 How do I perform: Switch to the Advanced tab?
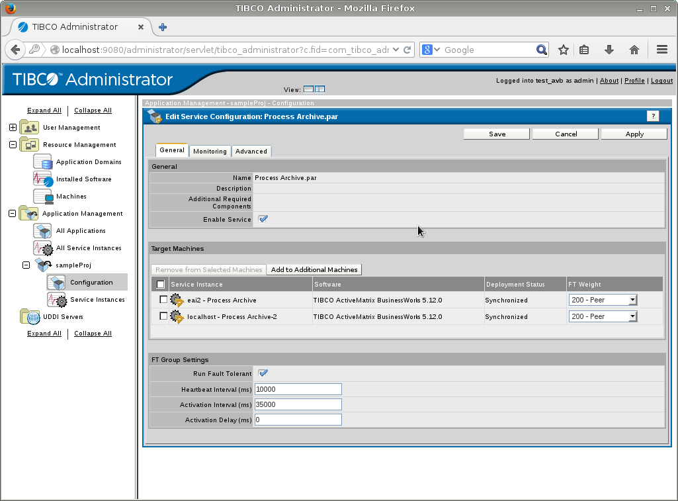click(x=251, y=152)
